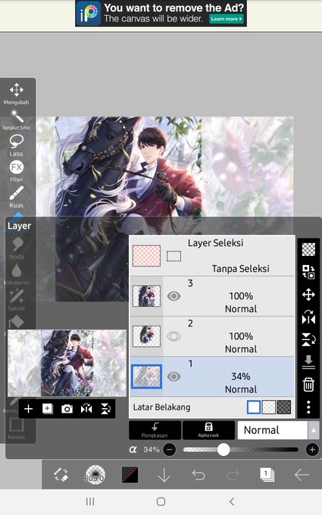
Task: Click the alpha opacity slider handle
Action: 224,449
